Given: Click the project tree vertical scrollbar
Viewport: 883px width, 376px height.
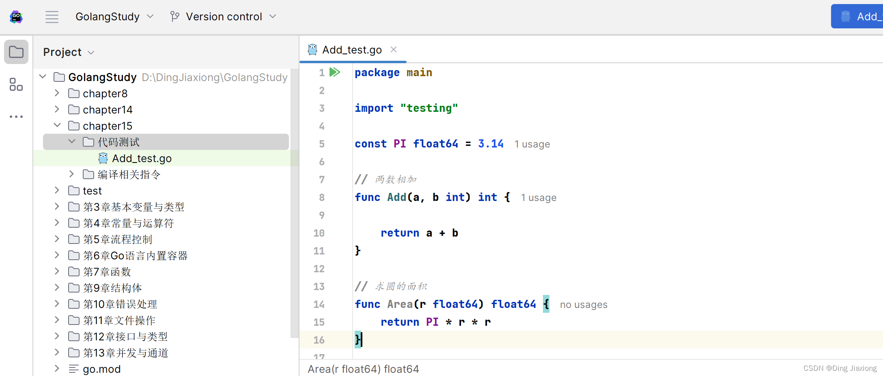Looking at the screenshot, I should coord(295,203).
